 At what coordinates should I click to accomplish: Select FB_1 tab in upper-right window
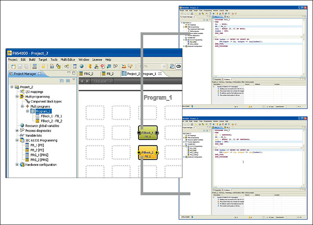(x=227, y=17)
